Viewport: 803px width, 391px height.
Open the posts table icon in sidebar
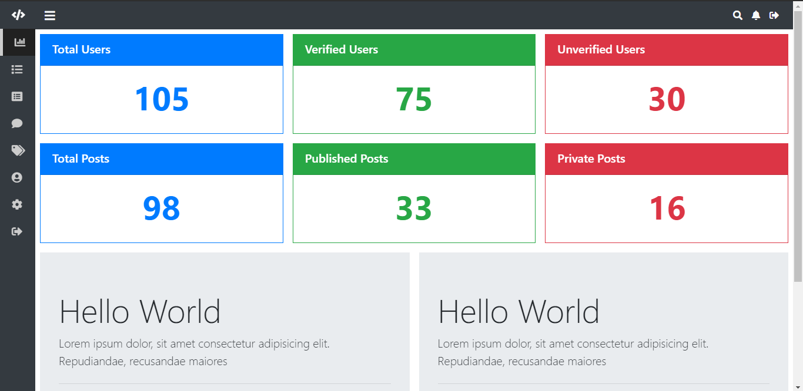click(x=17, y=96)
